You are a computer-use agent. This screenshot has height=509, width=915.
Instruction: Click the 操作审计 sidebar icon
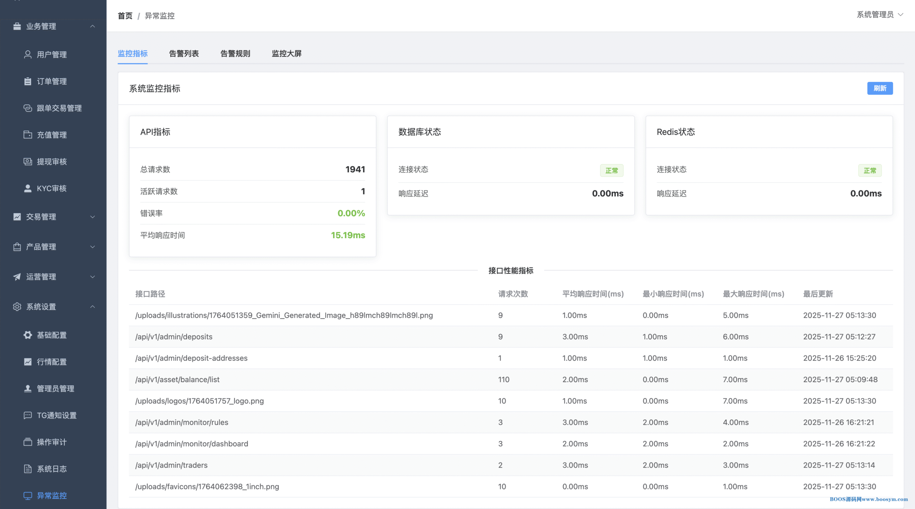pyautogui.click(x=28, y=442)
